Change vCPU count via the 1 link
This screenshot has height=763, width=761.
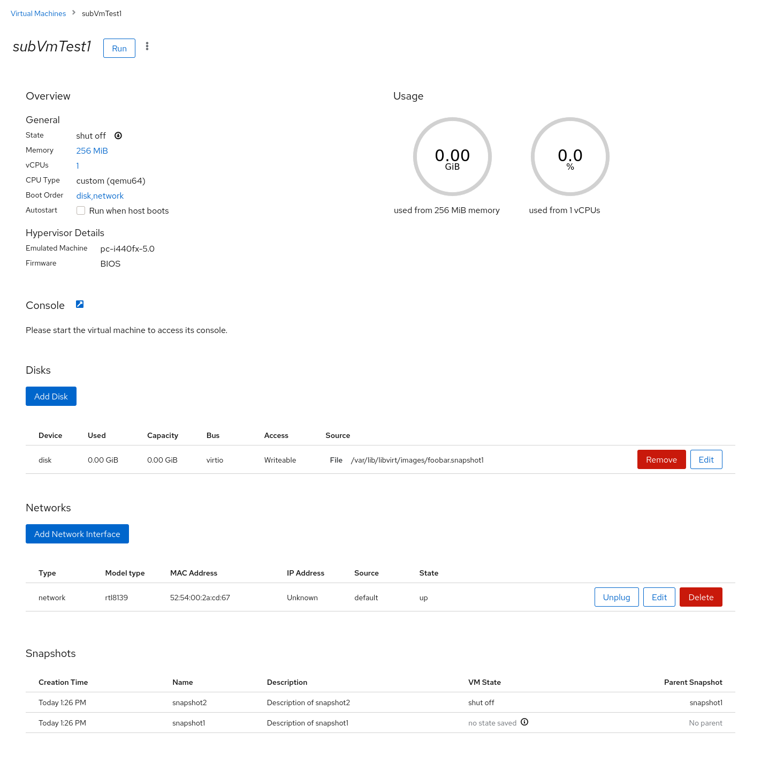coord(78,165)
